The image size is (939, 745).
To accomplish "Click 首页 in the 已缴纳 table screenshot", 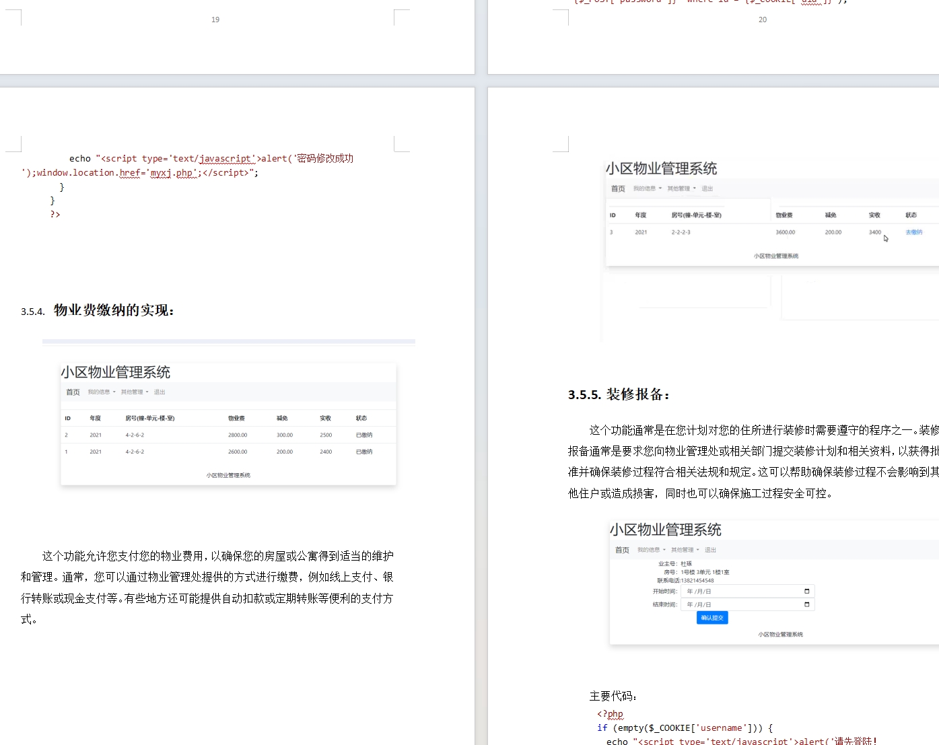I will click(x=73, y=392).
